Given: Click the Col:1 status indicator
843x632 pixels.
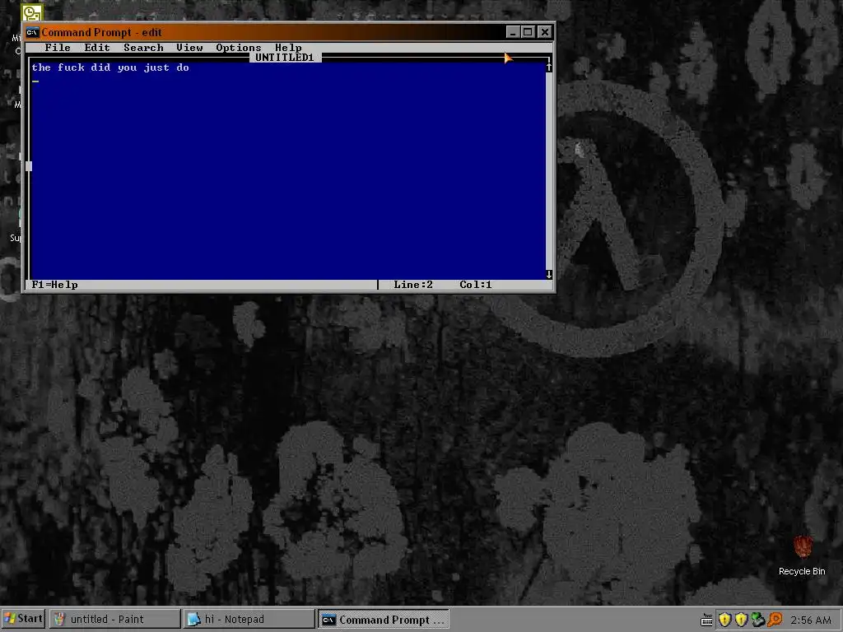Looking at the screenshot, I should [x=476, y=285].
